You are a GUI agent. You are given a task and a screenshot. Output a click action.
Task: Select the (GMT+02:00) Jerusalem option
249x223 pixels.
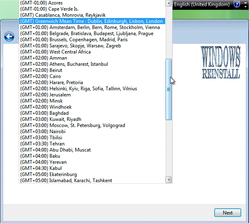click(45, 95)
